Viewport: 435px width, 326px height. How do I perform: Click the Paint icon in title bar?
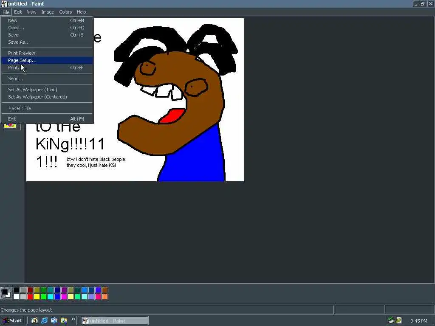[x=4, y=4]
